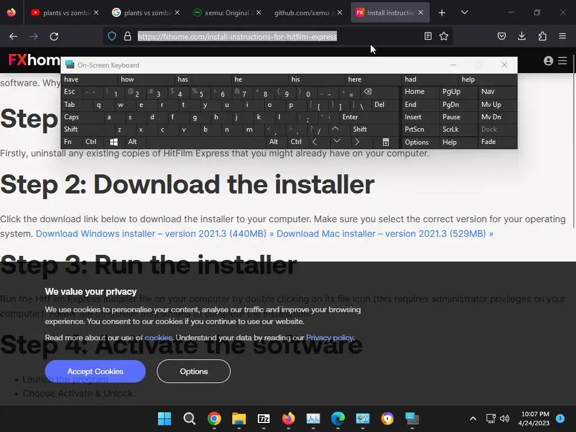Image resolution: width=576 pixels, height=432 pixels.
Task: Toggle the Fn key on keyboard
Action: [71, 142]
